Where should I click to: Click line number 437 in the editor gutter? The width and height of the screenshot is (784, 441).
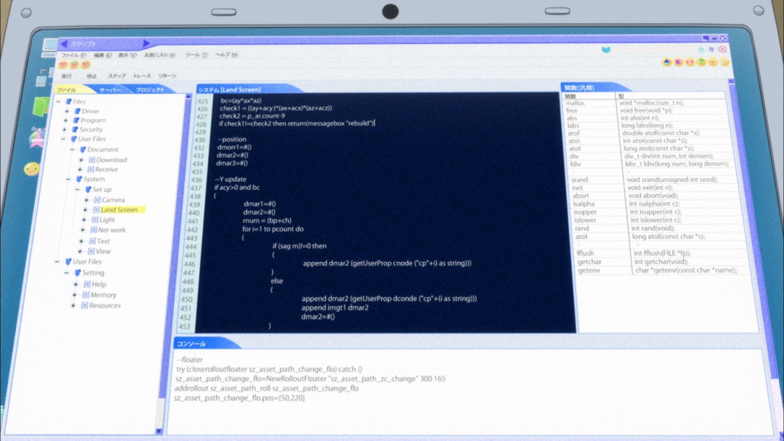(196, 188)
